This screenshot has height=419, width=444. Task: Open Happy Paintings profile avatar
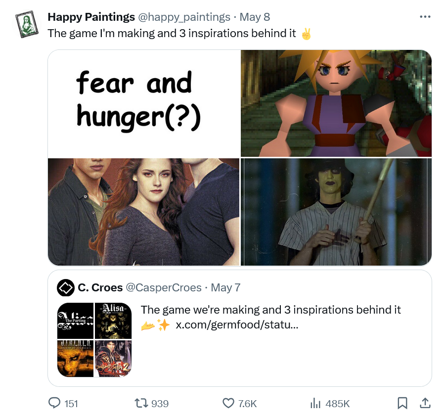pos(24,25)
